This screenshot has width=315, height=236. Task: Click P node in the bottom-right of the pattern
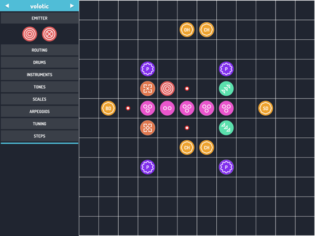226,167
